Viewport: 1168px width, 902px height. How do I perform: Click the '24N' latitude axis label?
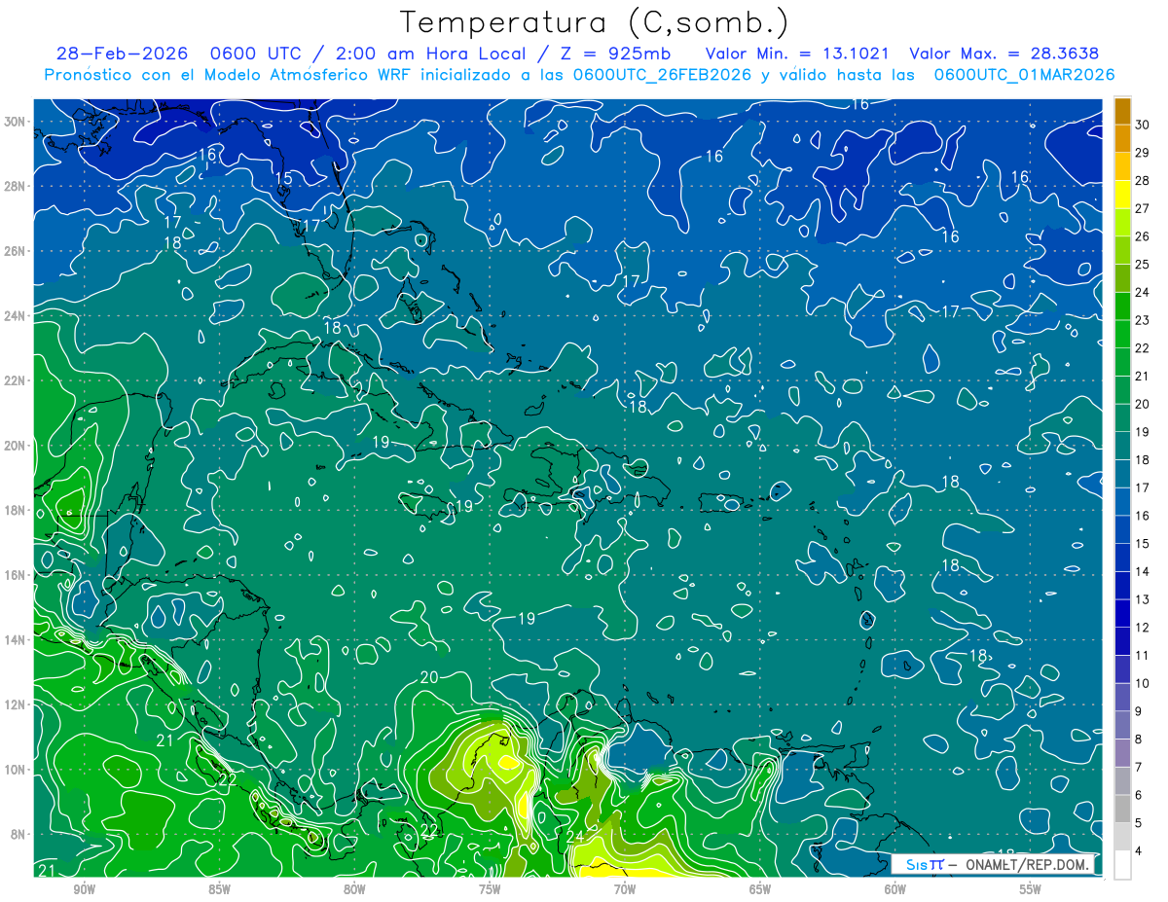click(x=15, y=316)
